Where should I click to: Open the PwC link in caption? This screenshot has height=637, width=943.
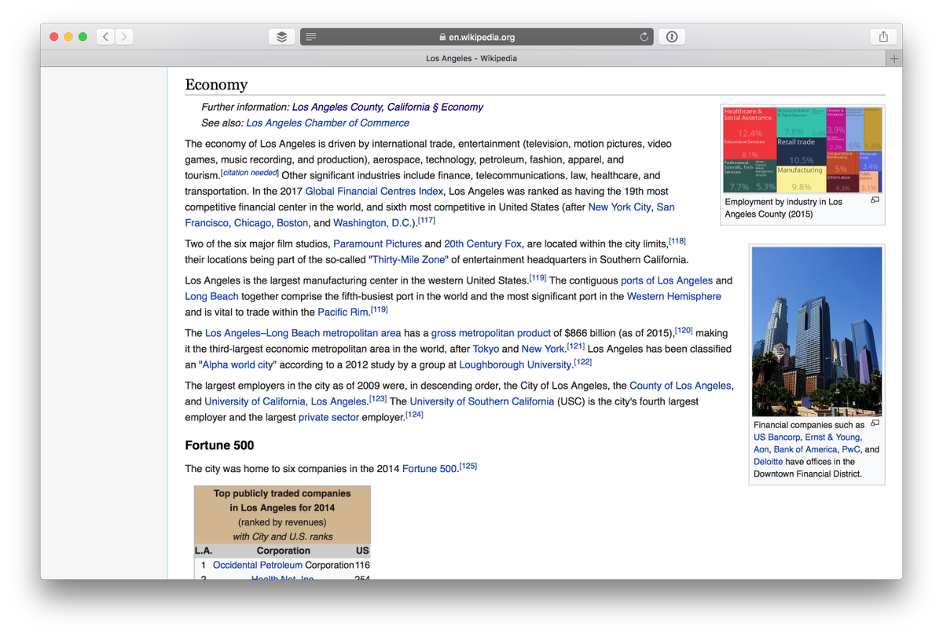[851, 449]
